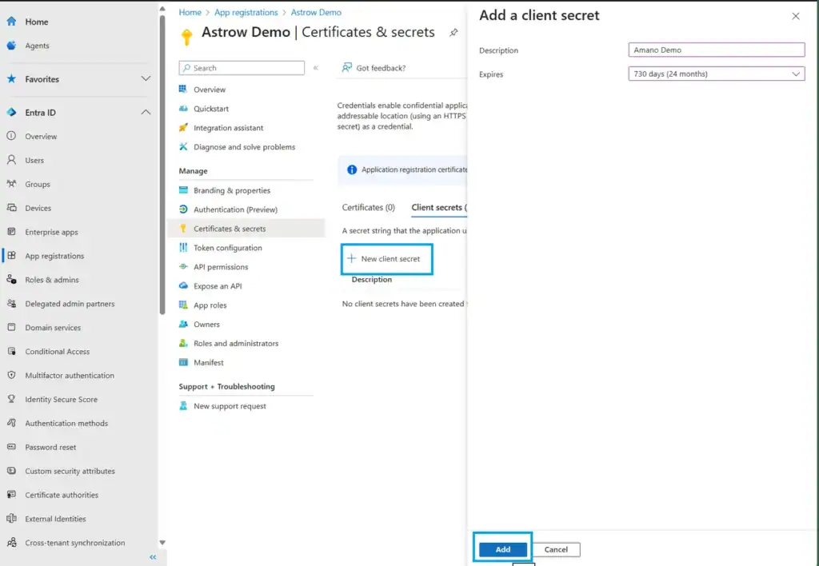Open Certificate authorities in sidebar
Viewport: 819px width, 566px height.
coord(62,495)
